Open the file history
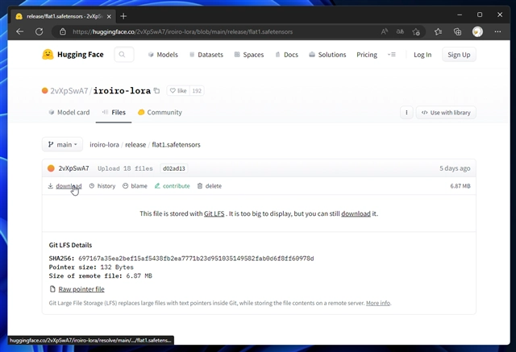 tap(102, 186)
